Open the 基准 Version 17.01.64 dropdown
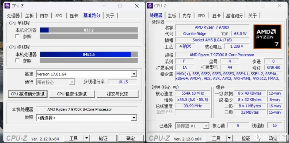The image size is (289, 143). pyautogui.click(x=134, y=74)
